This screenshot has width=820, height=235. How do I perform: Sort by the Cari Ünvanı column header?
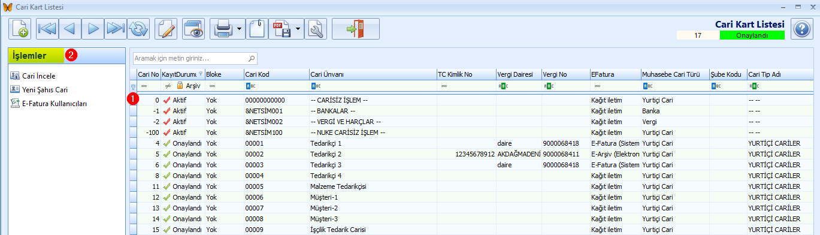pyautogui.click(x=372, y=74)
